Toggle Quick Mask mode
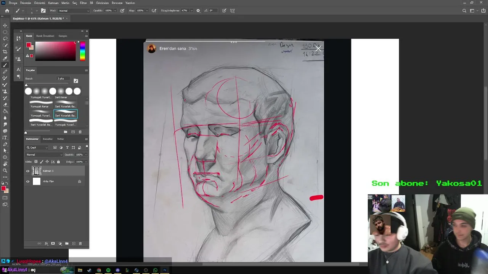Screen dimensions: 488x274 5,198
